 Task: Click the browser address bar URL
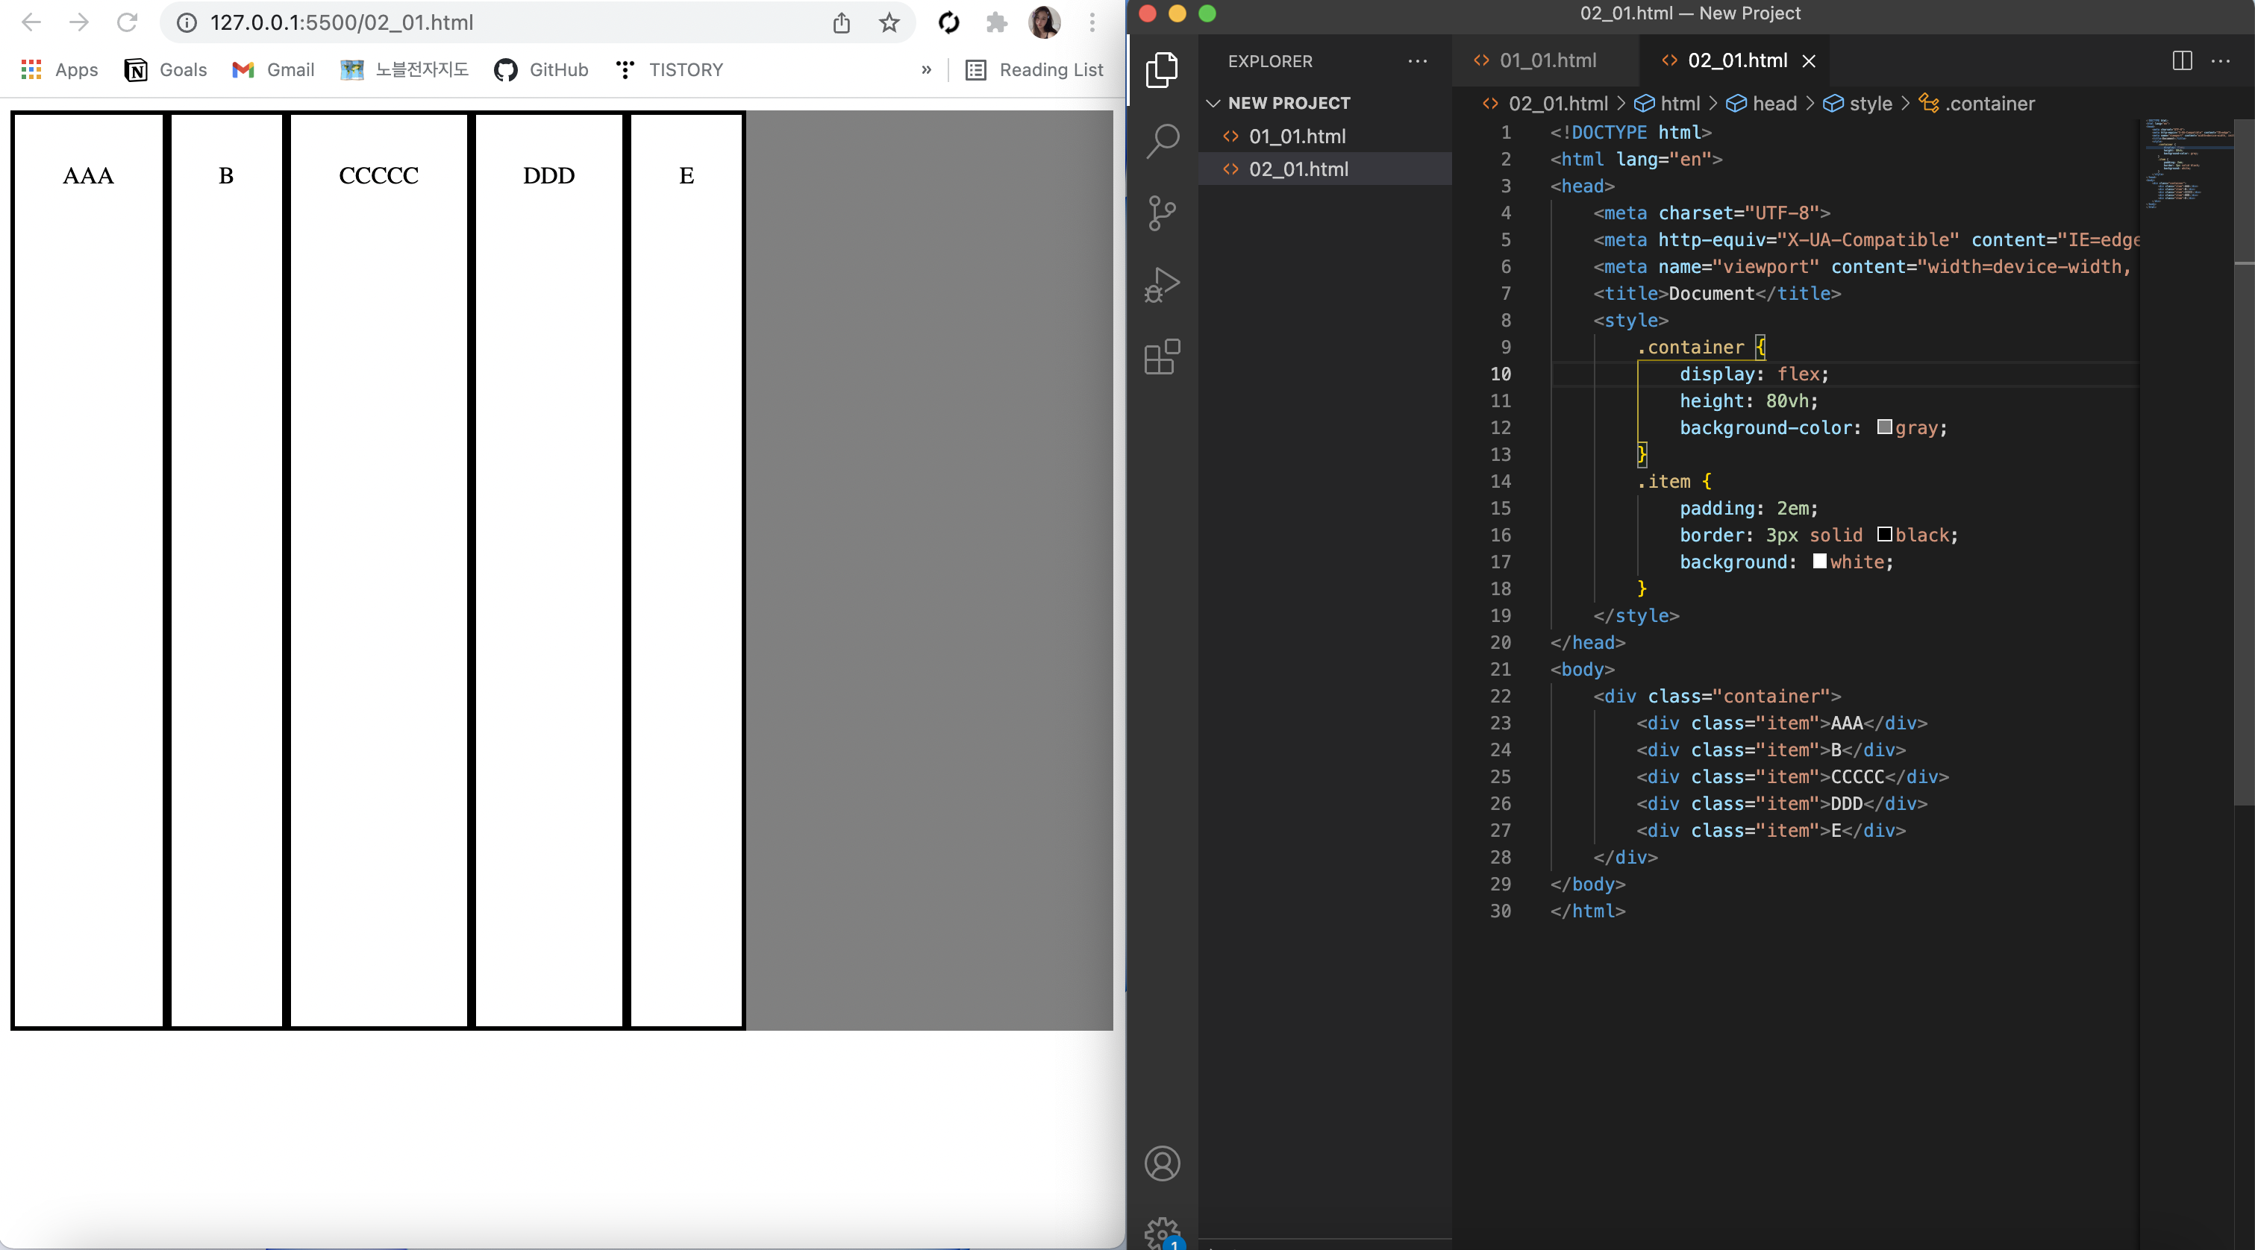click(342, 22)
